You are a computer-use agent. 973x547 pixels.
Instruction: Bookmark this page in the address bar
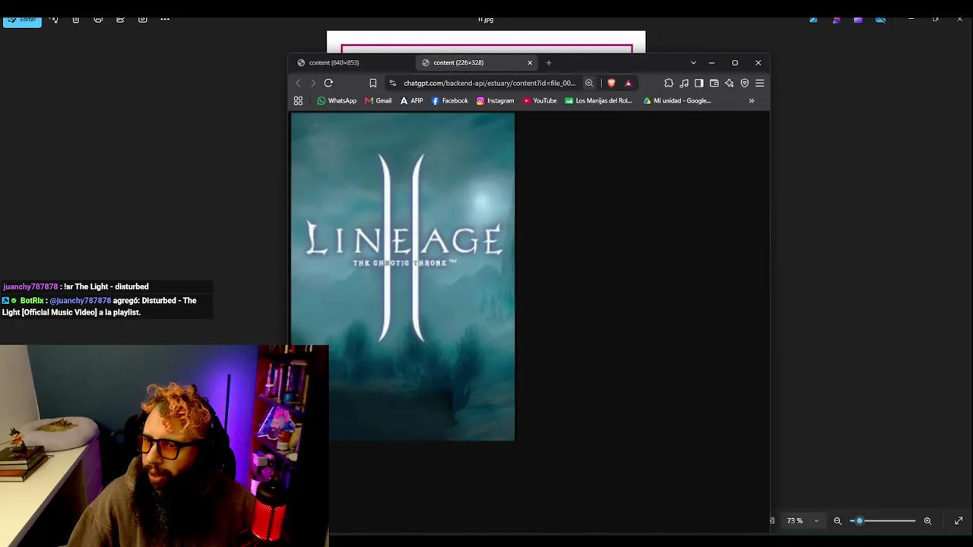(x=372, y=83)
